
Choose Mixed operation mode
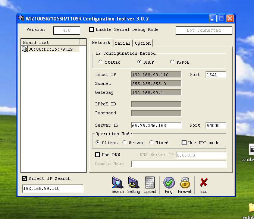(x=151, y=142)
